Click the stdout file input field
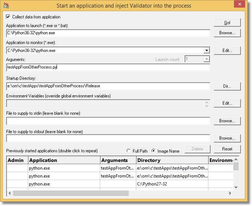 (x=108, y=138)
